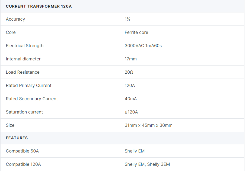Select the Saturation current label
This screenshot has width=245, height=172.
[24, 112]
